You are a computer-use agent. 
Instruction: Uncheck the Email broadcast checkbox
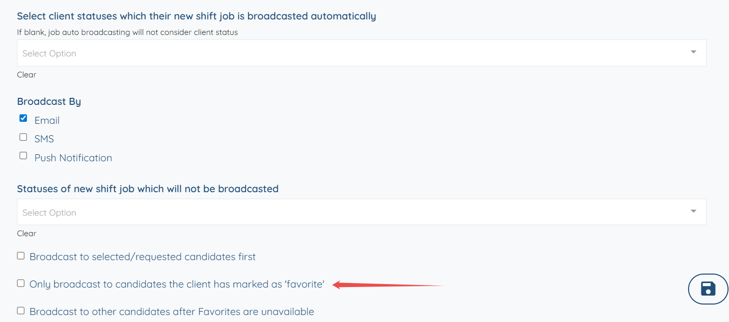[x=23, y=118]
